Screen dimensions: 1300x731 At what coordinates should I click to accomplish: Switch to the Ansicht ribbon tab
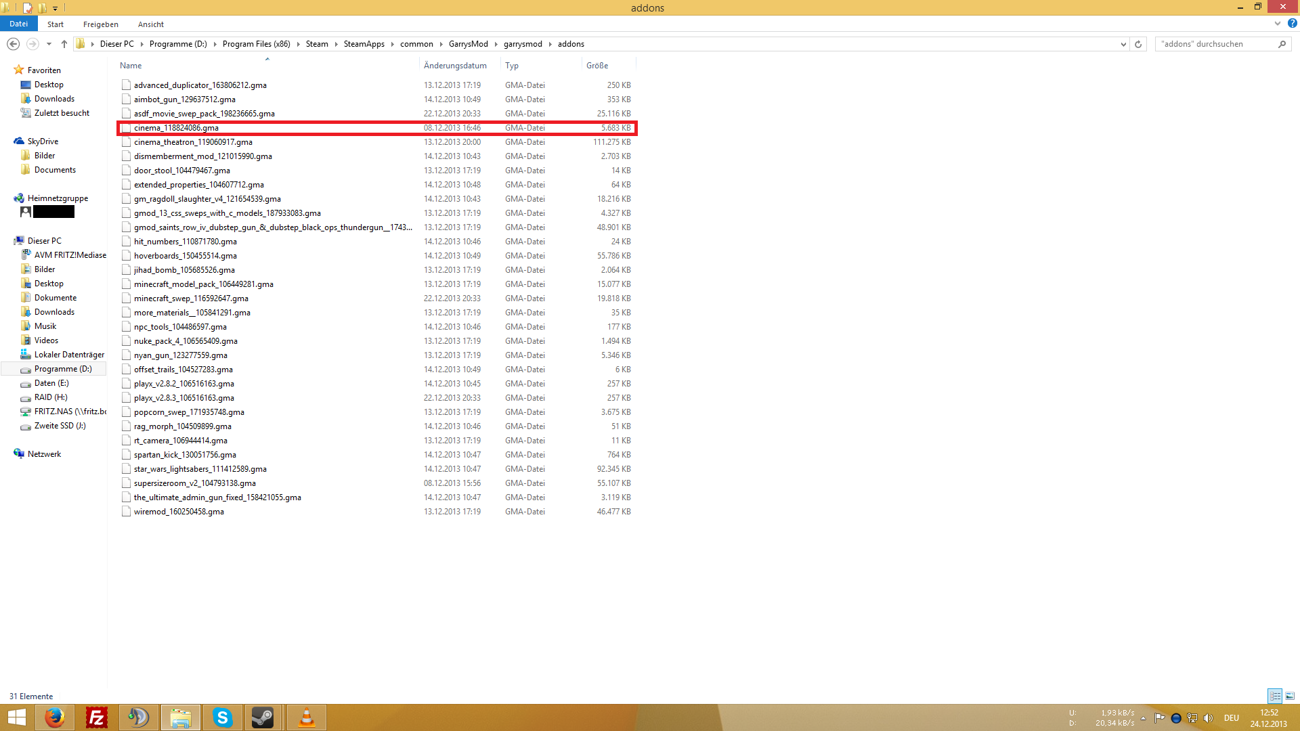151,24
